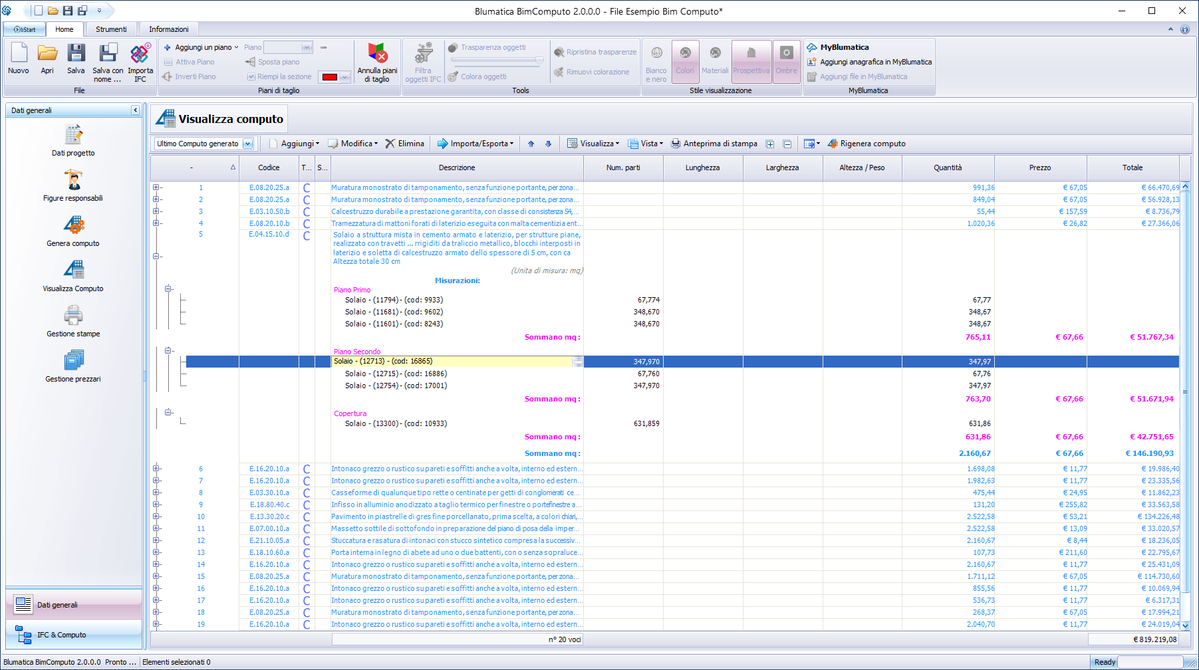Screen dimensions: 1199x670
Task: Open the Informazioni ribbon tab
Action: pos(168,29)
